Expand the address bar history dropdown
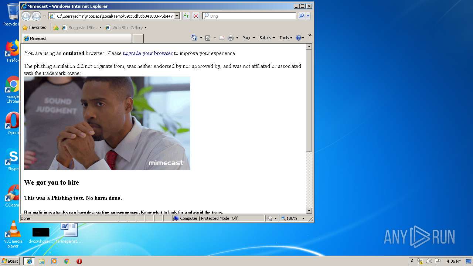The image size is (473, 266). point(177,16)
